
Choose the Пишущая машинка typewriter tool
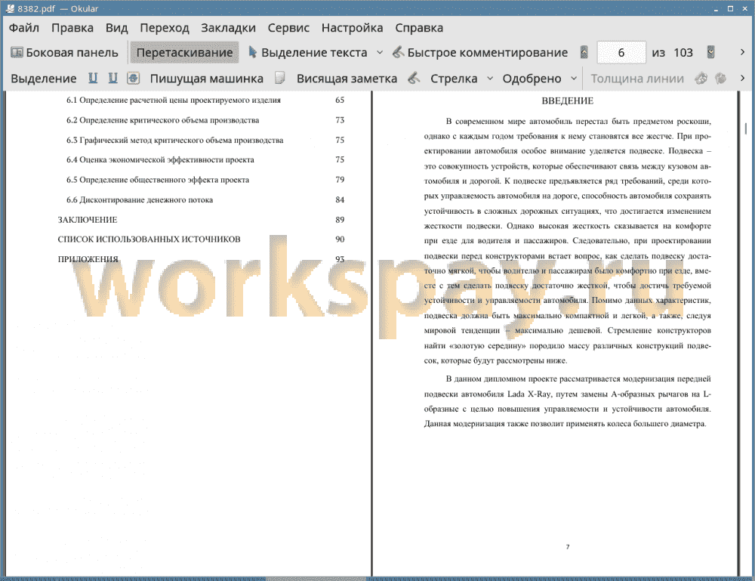pyautogui.click(x=207, y=79)
